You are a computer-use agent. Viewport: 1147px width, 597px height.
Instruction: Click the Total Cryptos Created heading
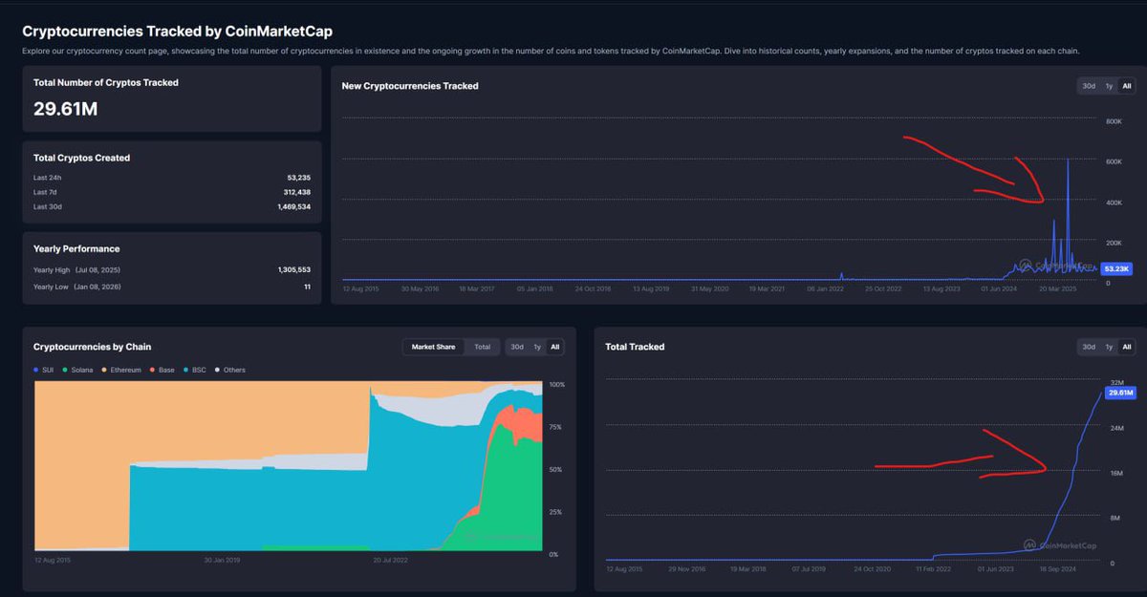[81, 158]
